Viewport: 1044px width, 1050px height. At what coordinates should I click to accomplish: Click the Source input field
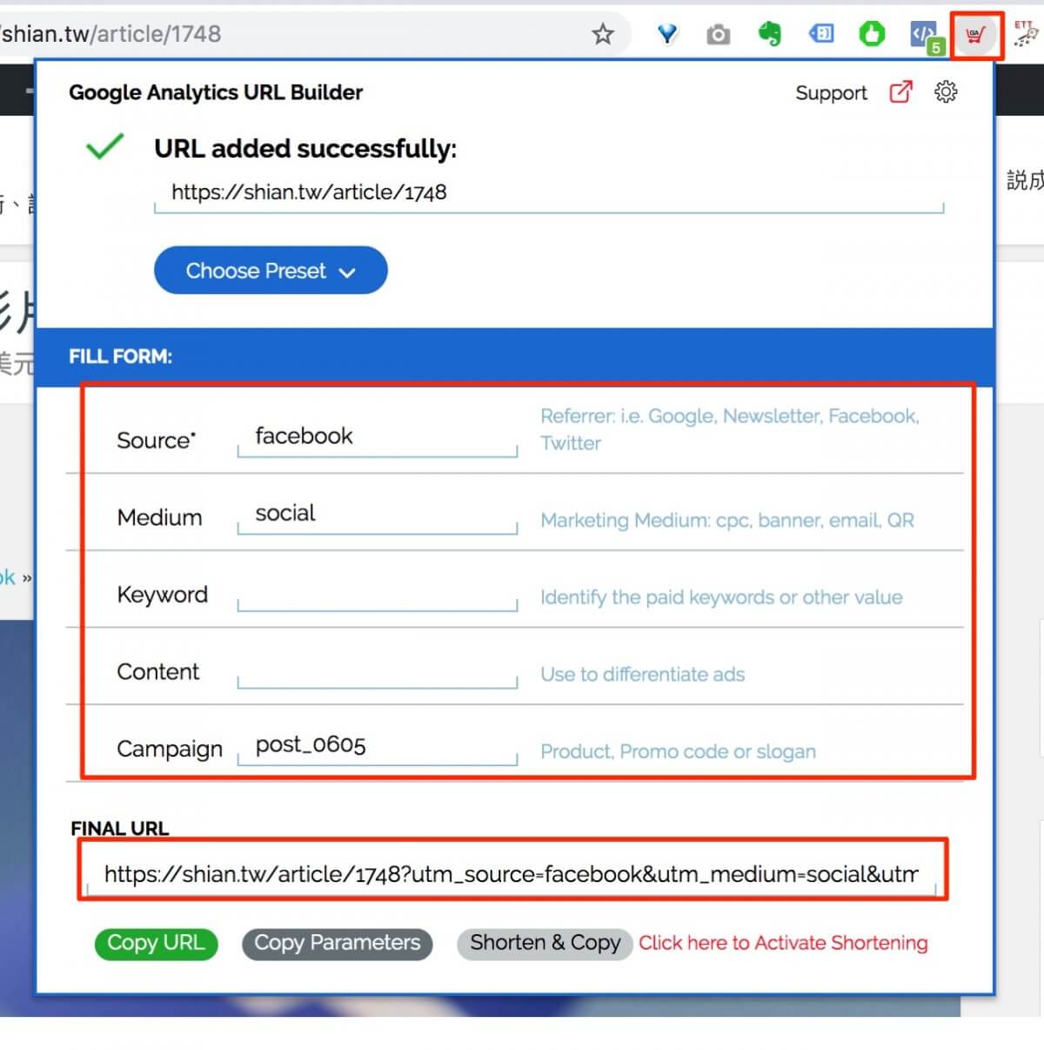point(377,437)
